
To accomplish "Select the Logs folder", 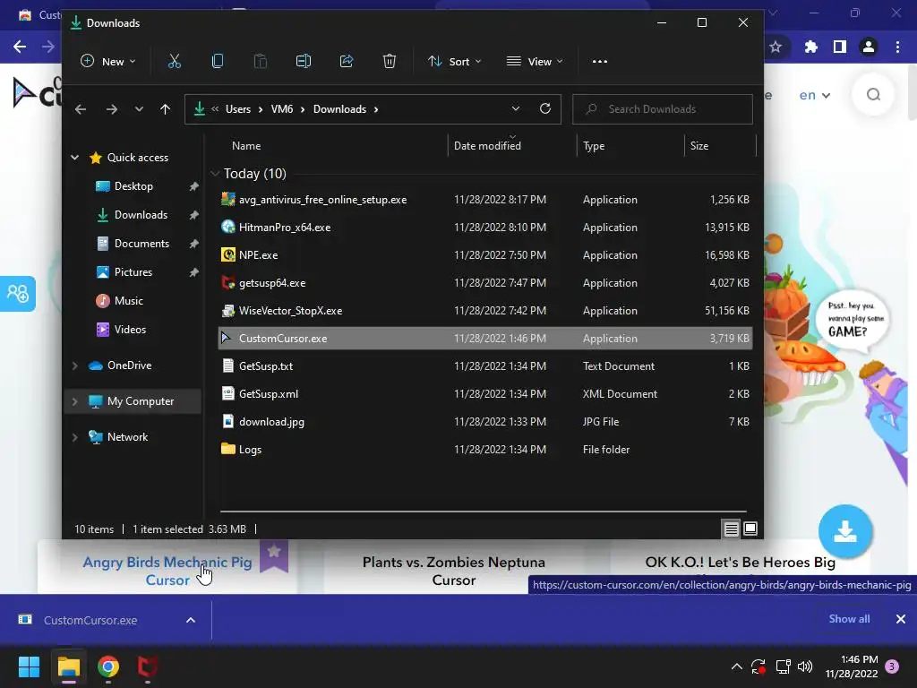I will click(484, 450).
